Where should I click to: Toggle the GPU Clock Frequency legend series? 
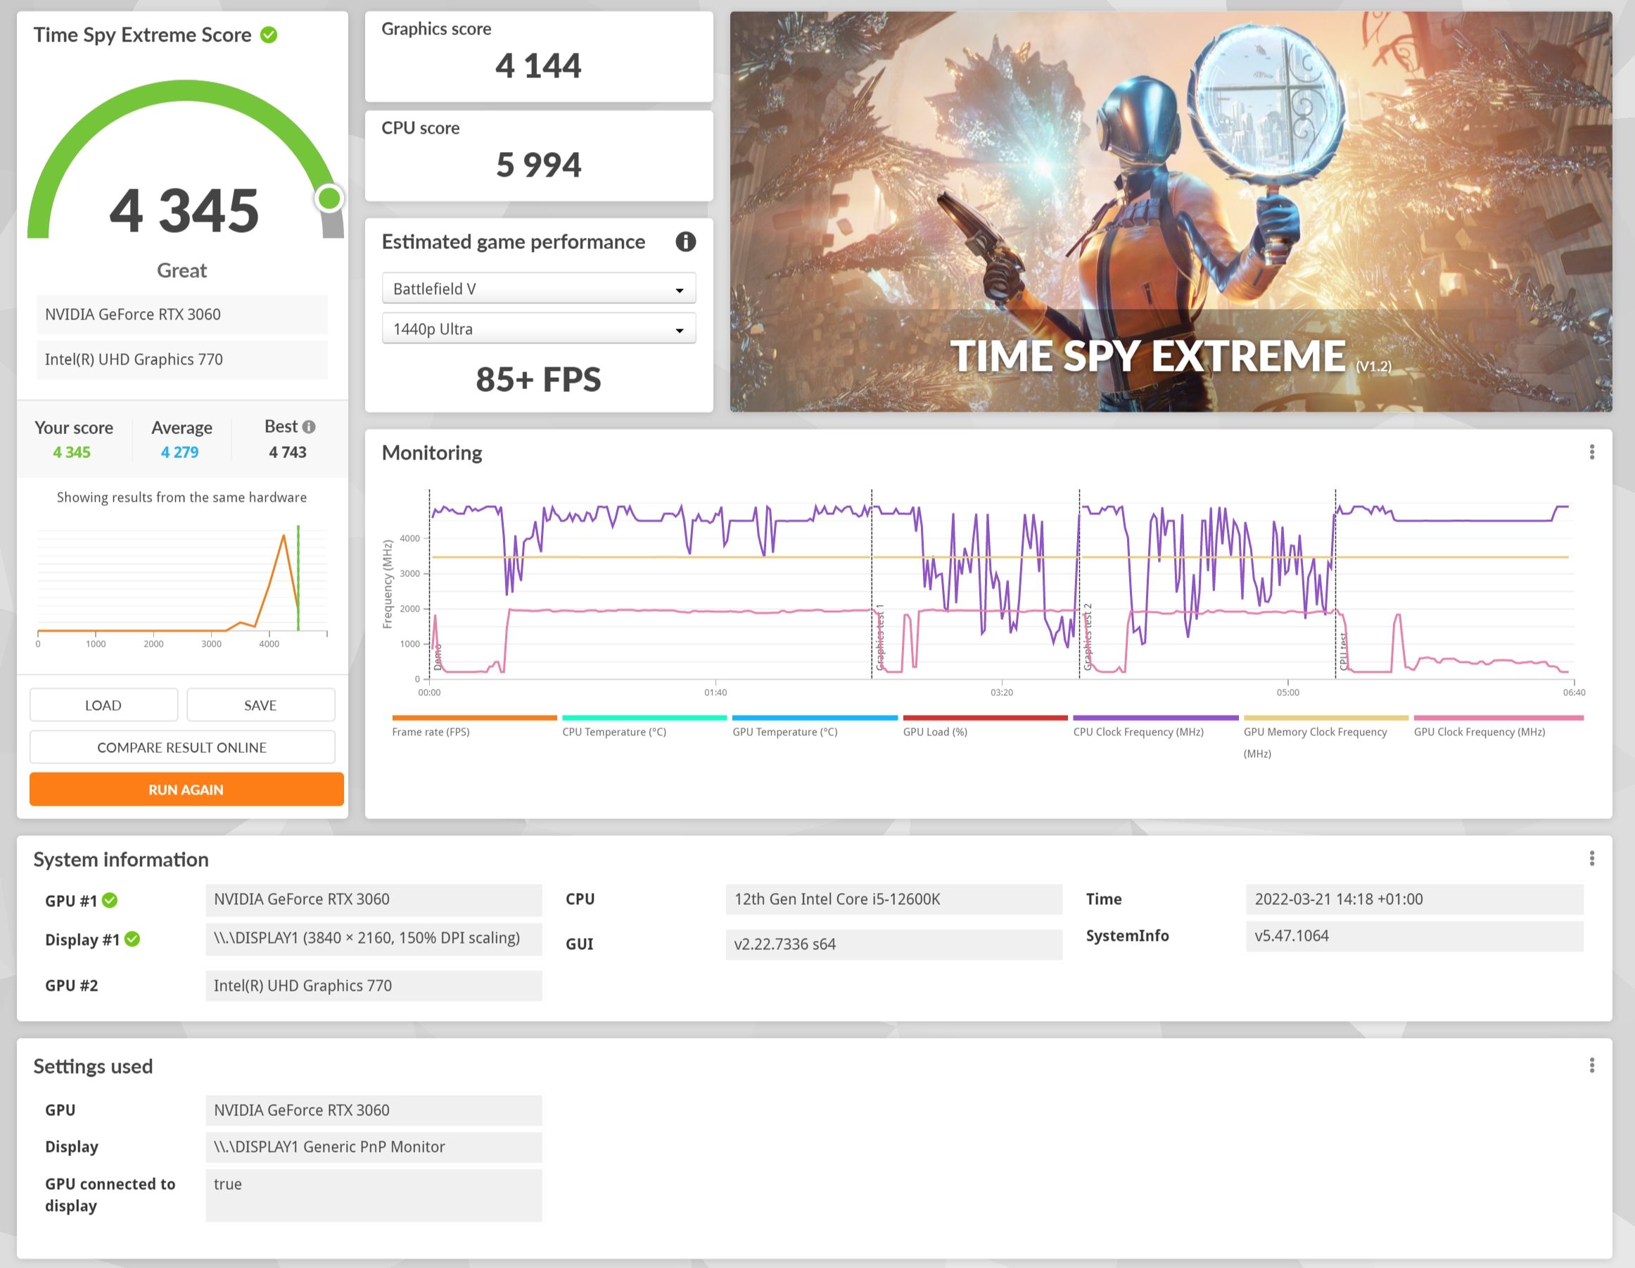1498,726
